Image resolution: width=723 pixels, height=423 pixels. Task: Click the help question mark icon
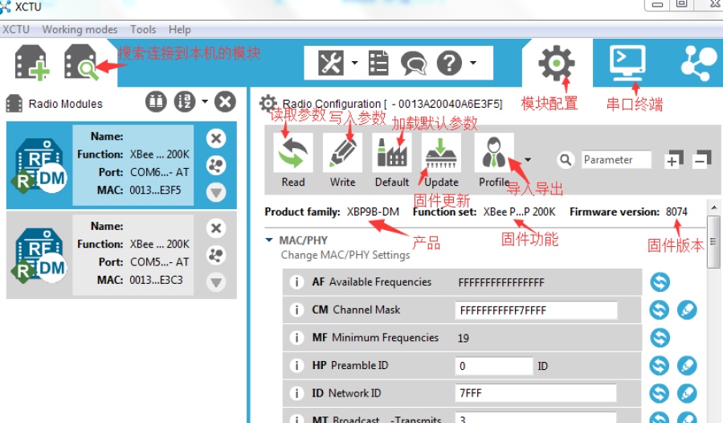(449, 63)
